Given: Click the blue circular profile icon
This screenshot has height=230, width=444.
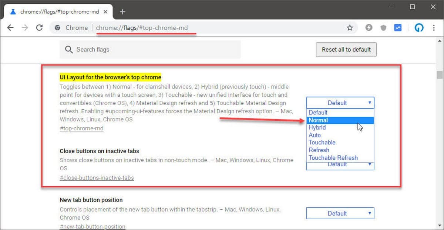Looking at the screenshot, I should 419,28.
